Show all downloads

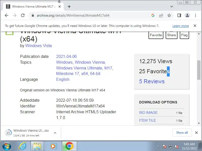[182, 133]
